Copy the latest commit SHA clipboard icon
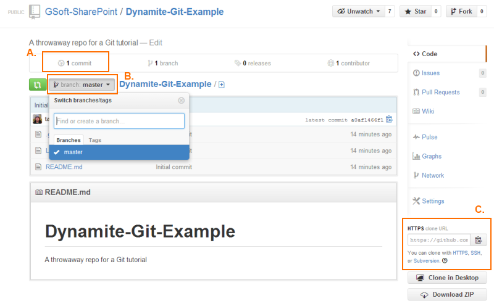The width and height of the screenshot is (494, 306). (x=390, y=119)
